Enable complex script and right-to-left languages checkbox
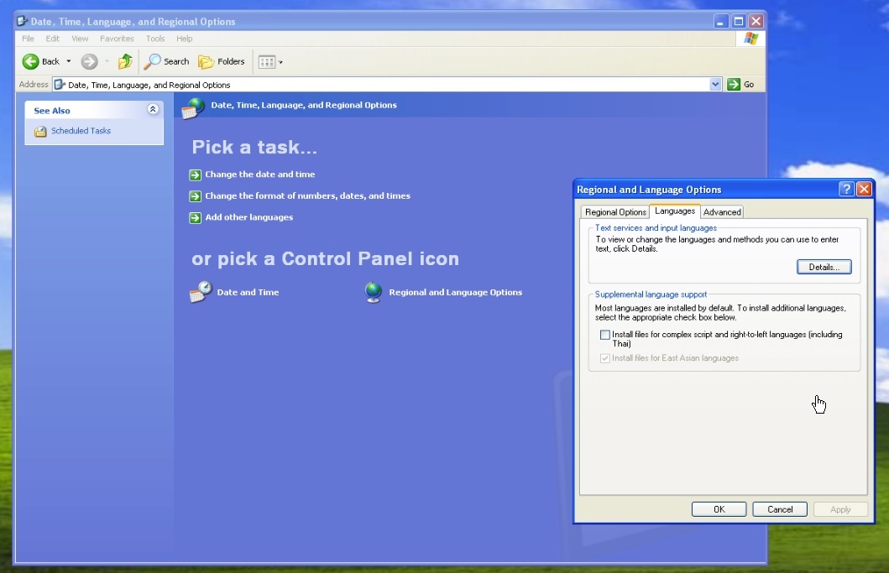 605,335
